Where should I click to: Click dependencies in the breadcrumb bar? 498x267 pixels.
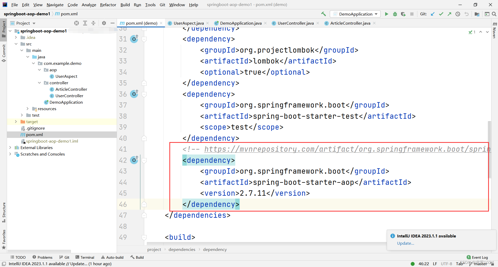(x=182, y=249)
